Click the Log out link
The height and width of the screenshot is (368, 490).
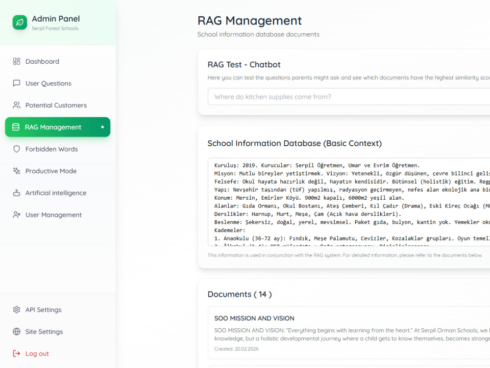point(58,354)
